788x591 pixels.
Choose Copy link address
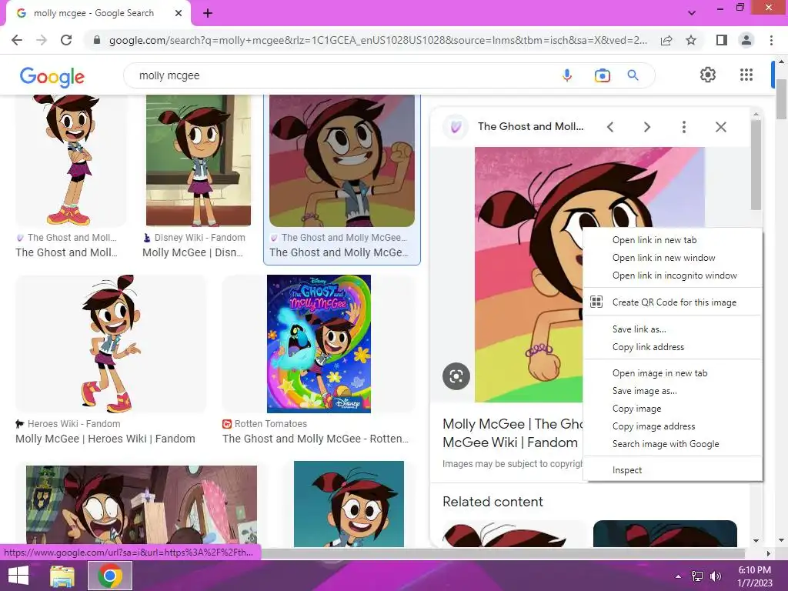tap(673, 347)
